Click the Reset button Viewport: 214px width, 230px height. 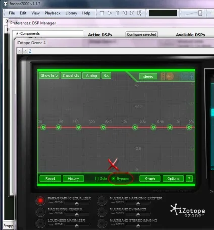pos(50,178)
